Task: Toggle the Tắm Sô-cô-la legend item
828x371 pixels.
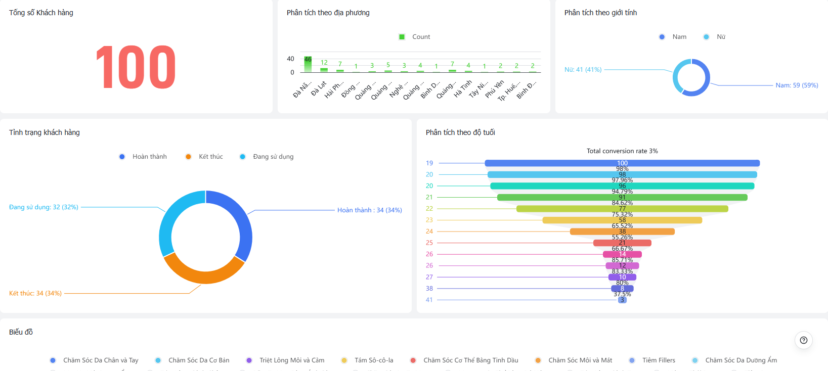Action: [367, 360]
